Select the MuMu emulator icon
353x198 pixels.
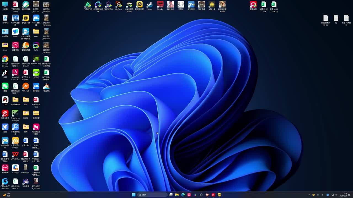[36, 18]
